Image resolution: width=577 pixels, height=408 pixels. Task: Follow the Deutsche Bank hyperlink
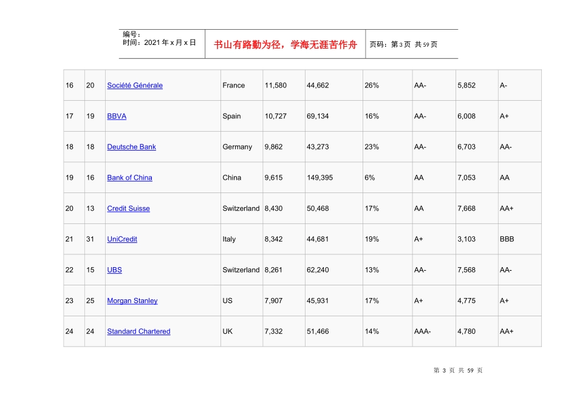[x=131, y=147]
